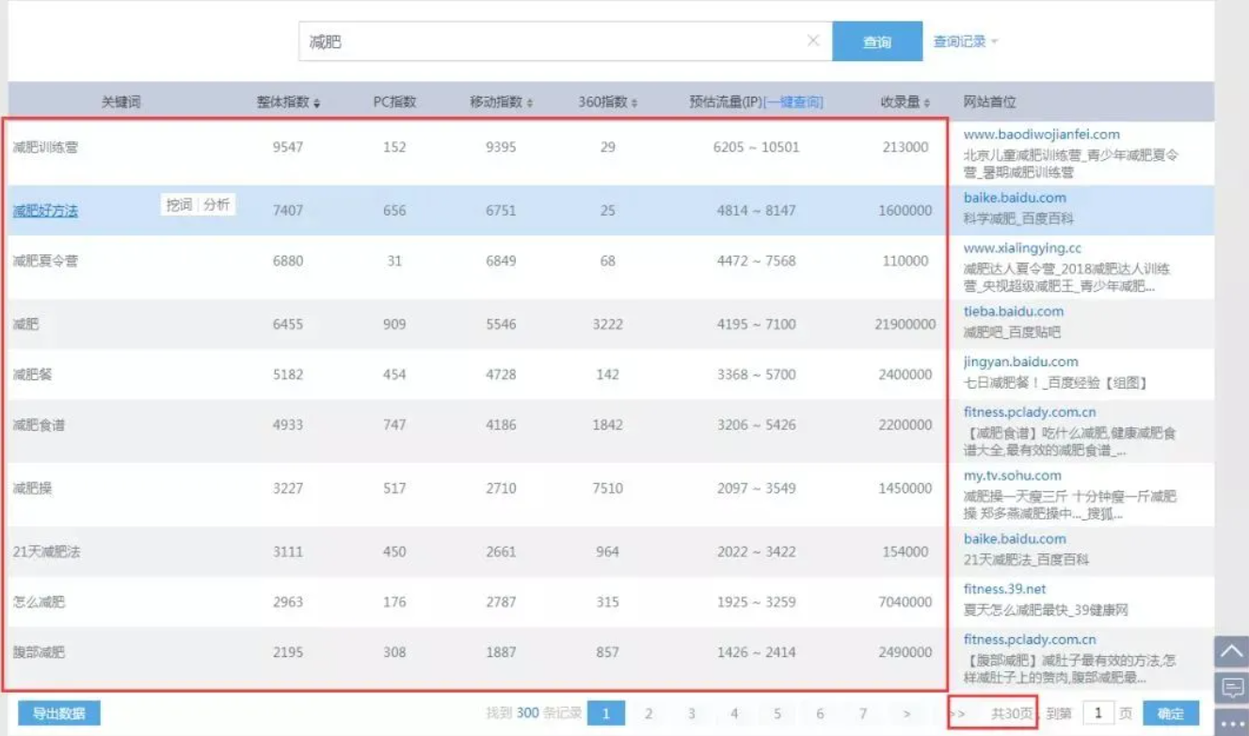Click the 共30页 total pages text
Viewport: 1249px width, 736px height.
coord(1012,714)
